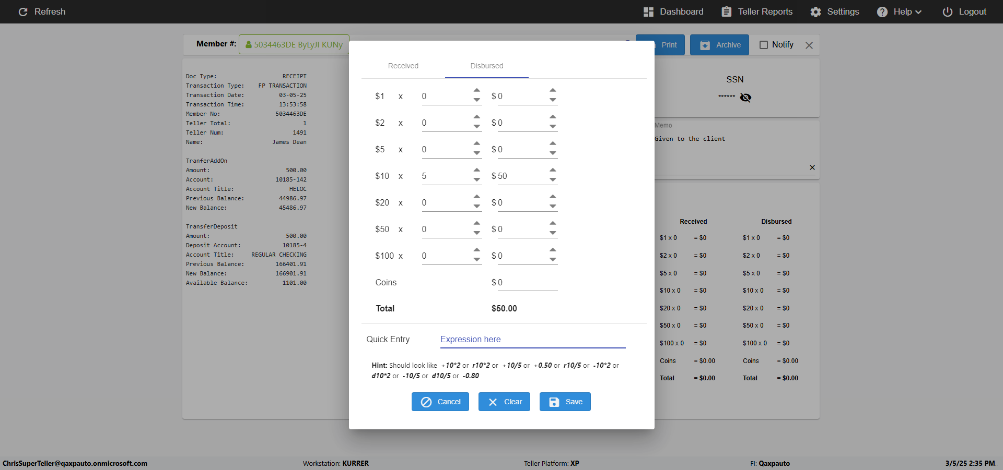Image resolution: width=1003 pixels, height=470 pixels.
Task: Click the 3/5/25 2:35 PM timestamp
Action: tap(970, 463)
